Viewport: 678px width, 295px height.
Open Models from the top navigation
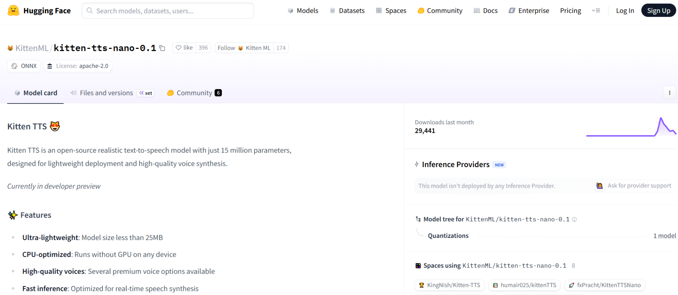[303, 11]
